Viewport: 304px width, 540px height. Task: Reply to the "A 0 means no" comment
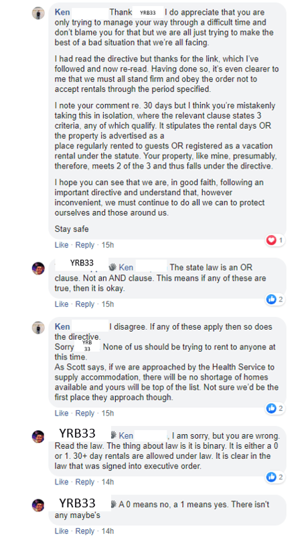click(x=84, y=531)
